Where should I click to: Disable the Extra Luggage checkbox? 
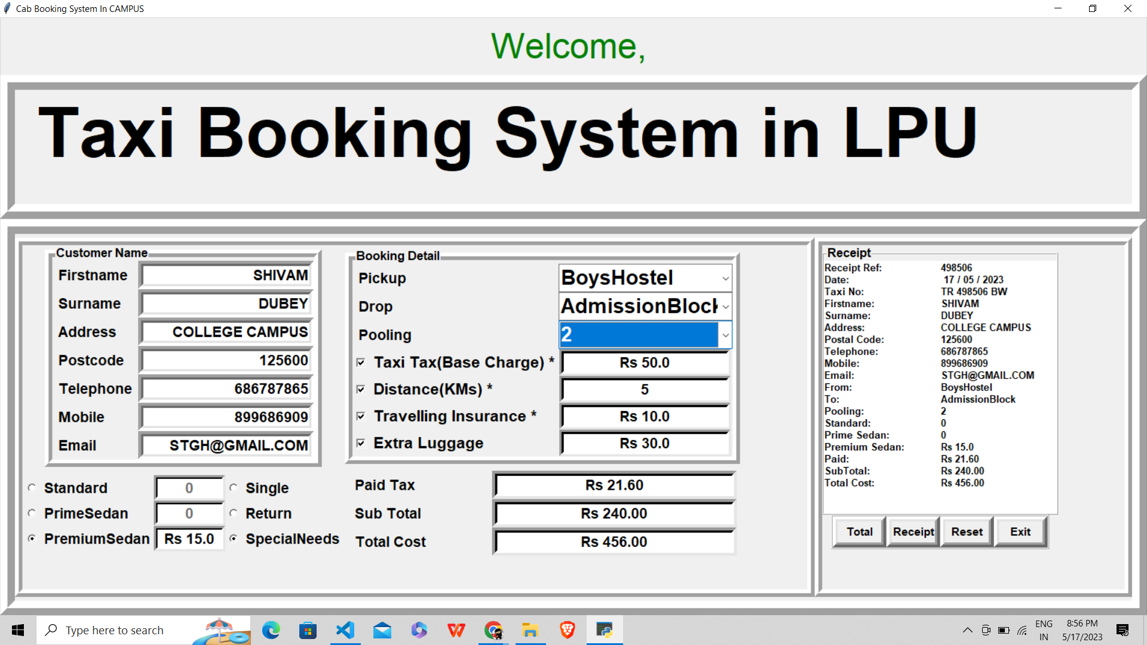tap(361, 443)
